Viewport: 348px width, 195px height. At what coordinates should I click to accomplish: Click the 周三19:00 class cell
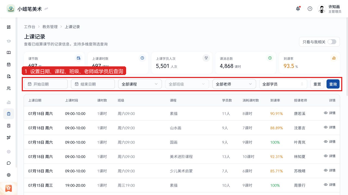[x=126, y=186]
